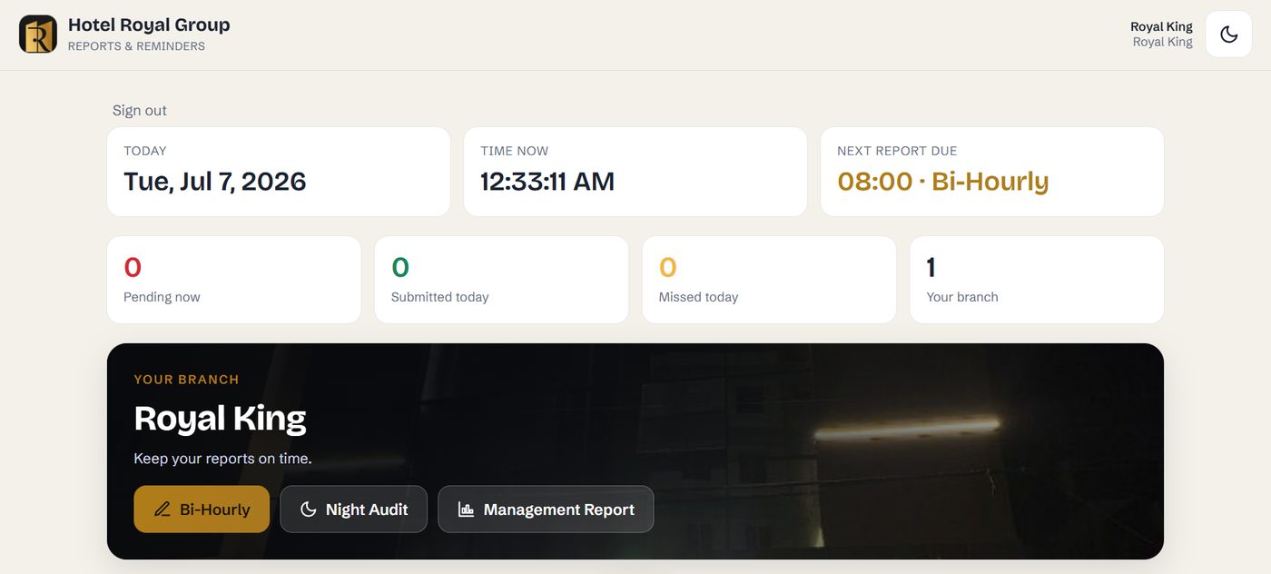
Task: Click the Missed today stat card
Action: (x=769, y=280)
